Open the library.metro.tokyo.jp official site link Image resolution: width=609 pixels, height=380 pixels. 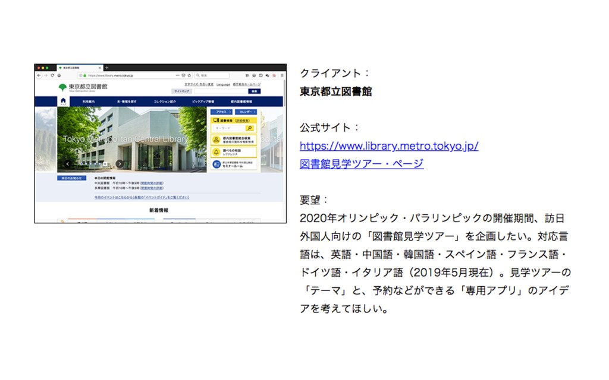point(389,146)
